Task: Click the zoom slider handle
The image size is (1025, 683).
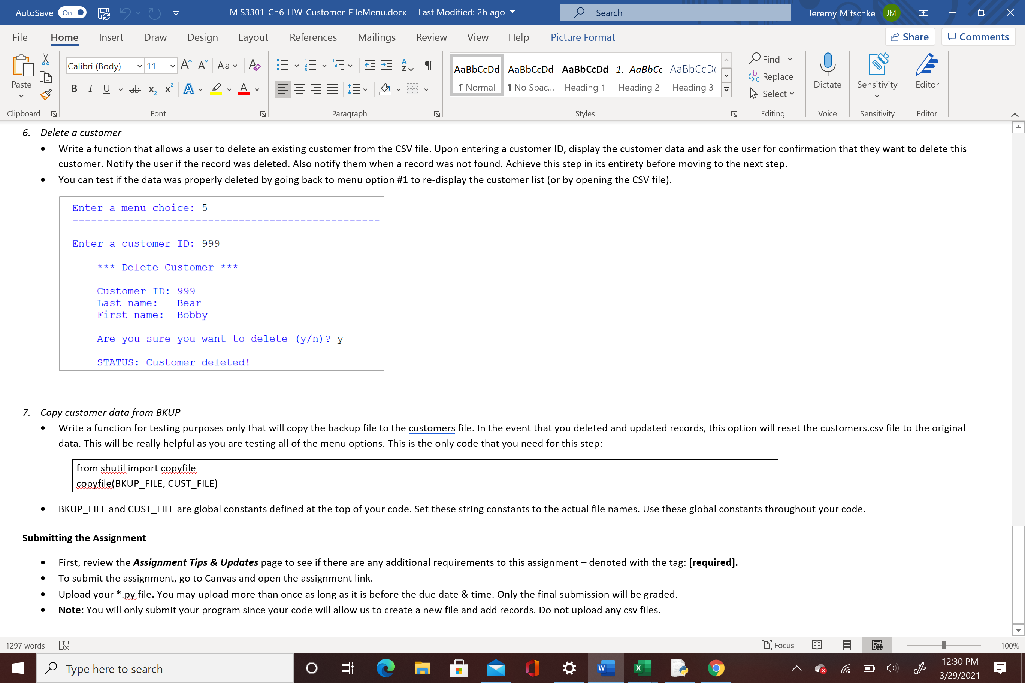Action: pos(943,645)
